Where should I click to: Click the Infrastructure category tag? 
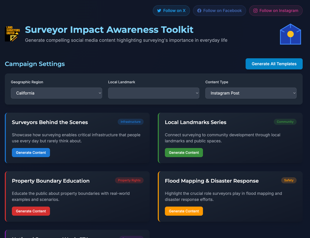(x=130, y=122)
